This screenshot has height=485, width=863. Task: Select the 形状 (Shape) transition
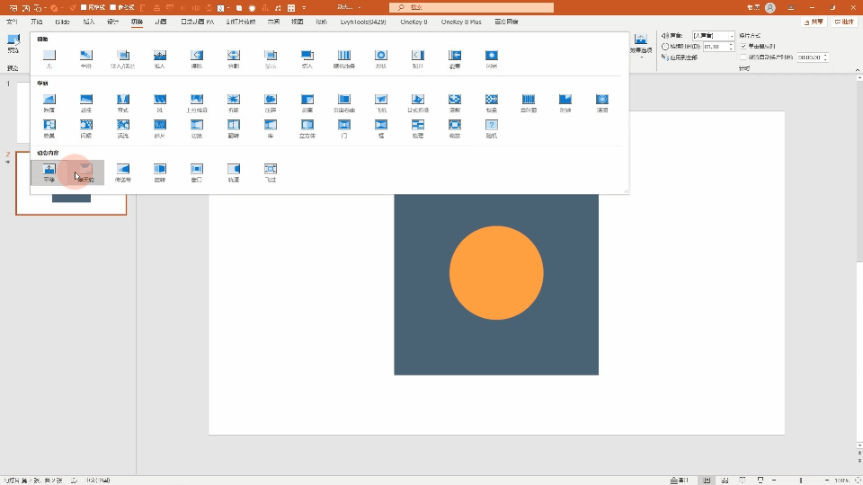pyautogui.click(x=381, y=58)
